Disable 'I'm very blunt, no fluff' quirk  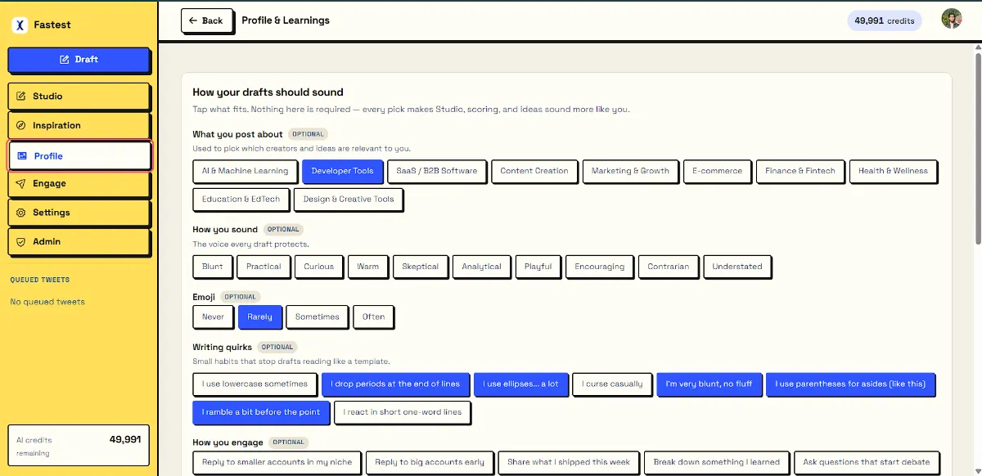point(709,384)
